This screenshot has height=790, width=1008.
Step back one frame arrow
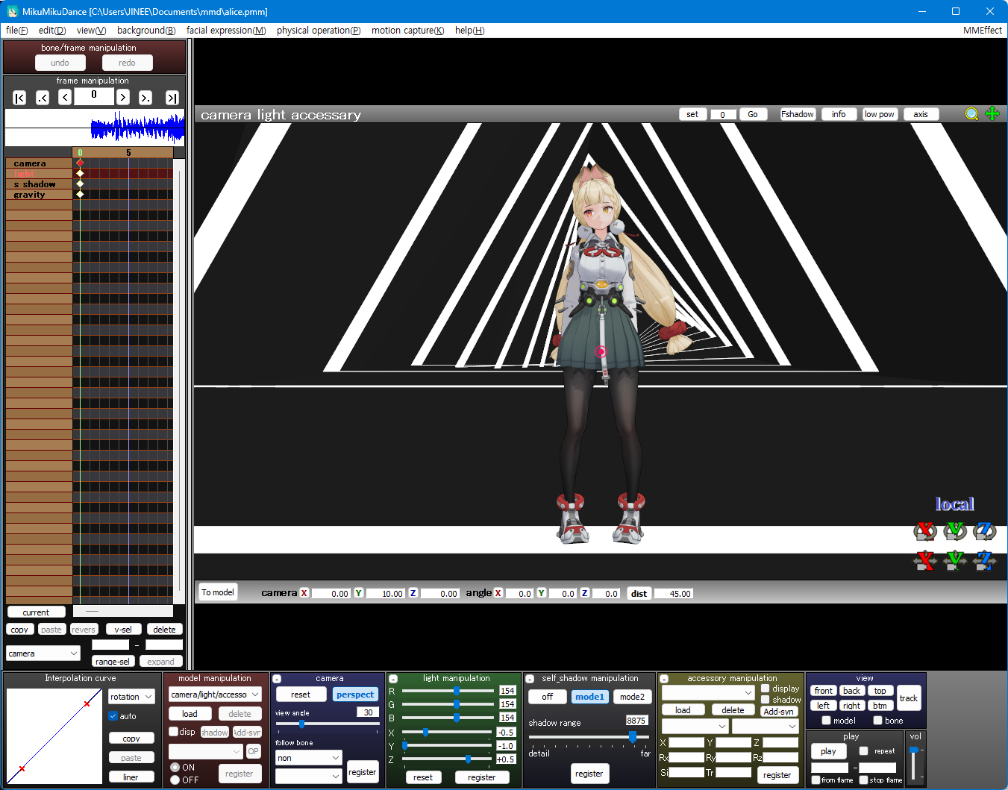coord(65,97)
